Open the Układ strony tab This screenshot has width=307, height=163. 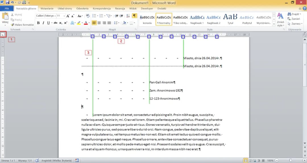pos(64,9)
